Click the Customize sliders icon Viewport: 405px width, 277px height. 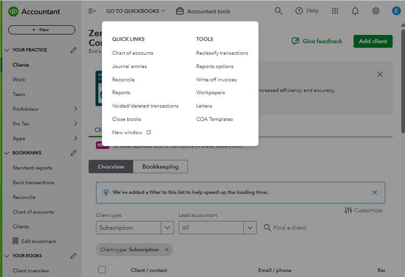click(348, 210)
